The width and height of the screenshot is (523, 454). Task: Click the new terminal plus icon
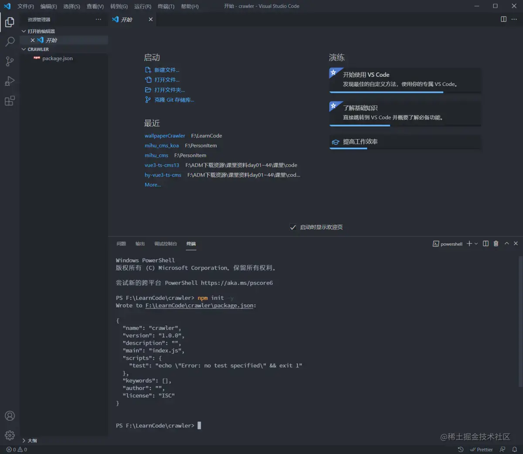coord(469,244)
